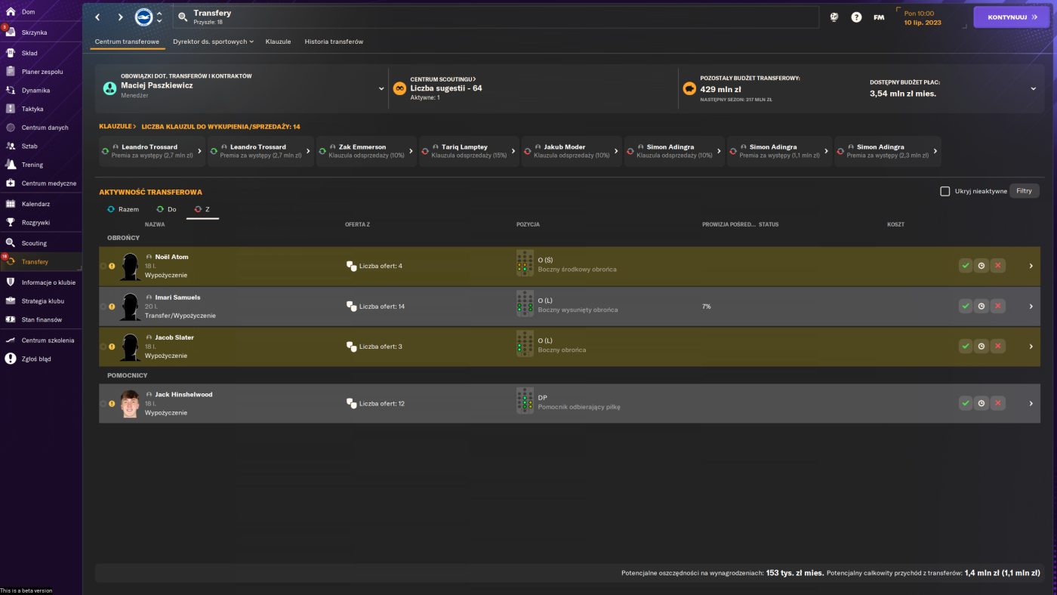The width and height of the screenshot is (1057, 595).
Task: Click the Transfery search field
Action: (x=496, y=17)
